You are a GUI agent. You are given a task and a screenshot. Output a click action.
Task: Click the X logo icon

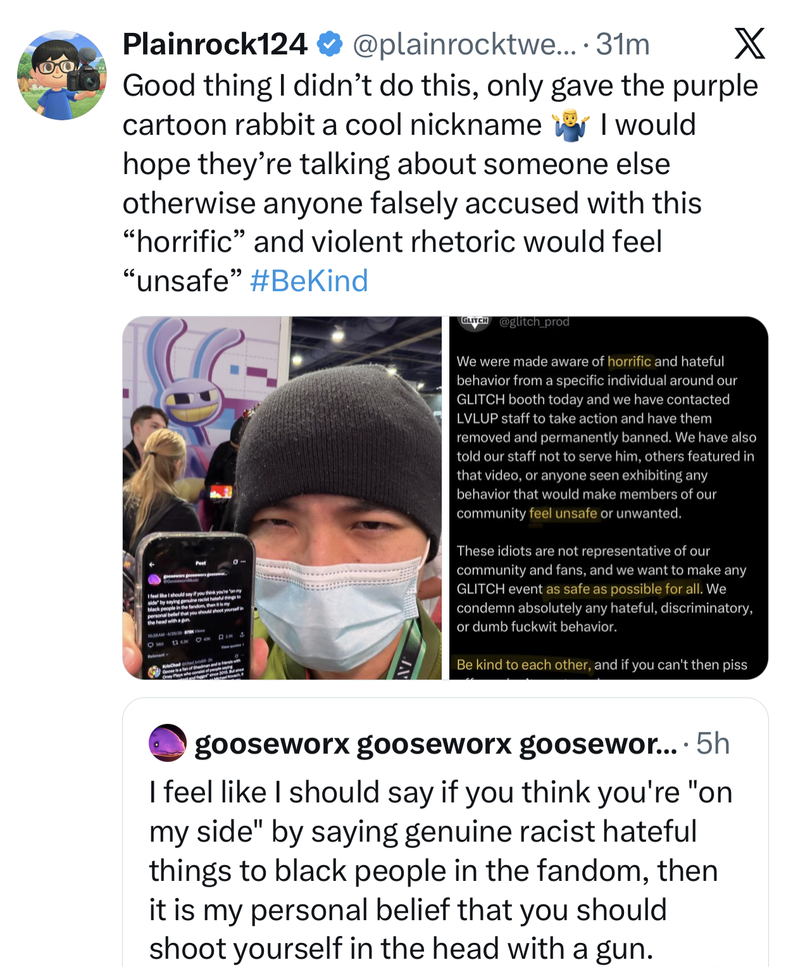(x=750, y=44)
